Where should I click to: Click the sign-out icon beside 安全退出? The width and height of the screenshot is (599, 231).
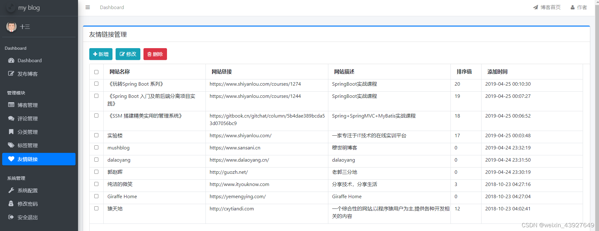(x=11, y=217)
